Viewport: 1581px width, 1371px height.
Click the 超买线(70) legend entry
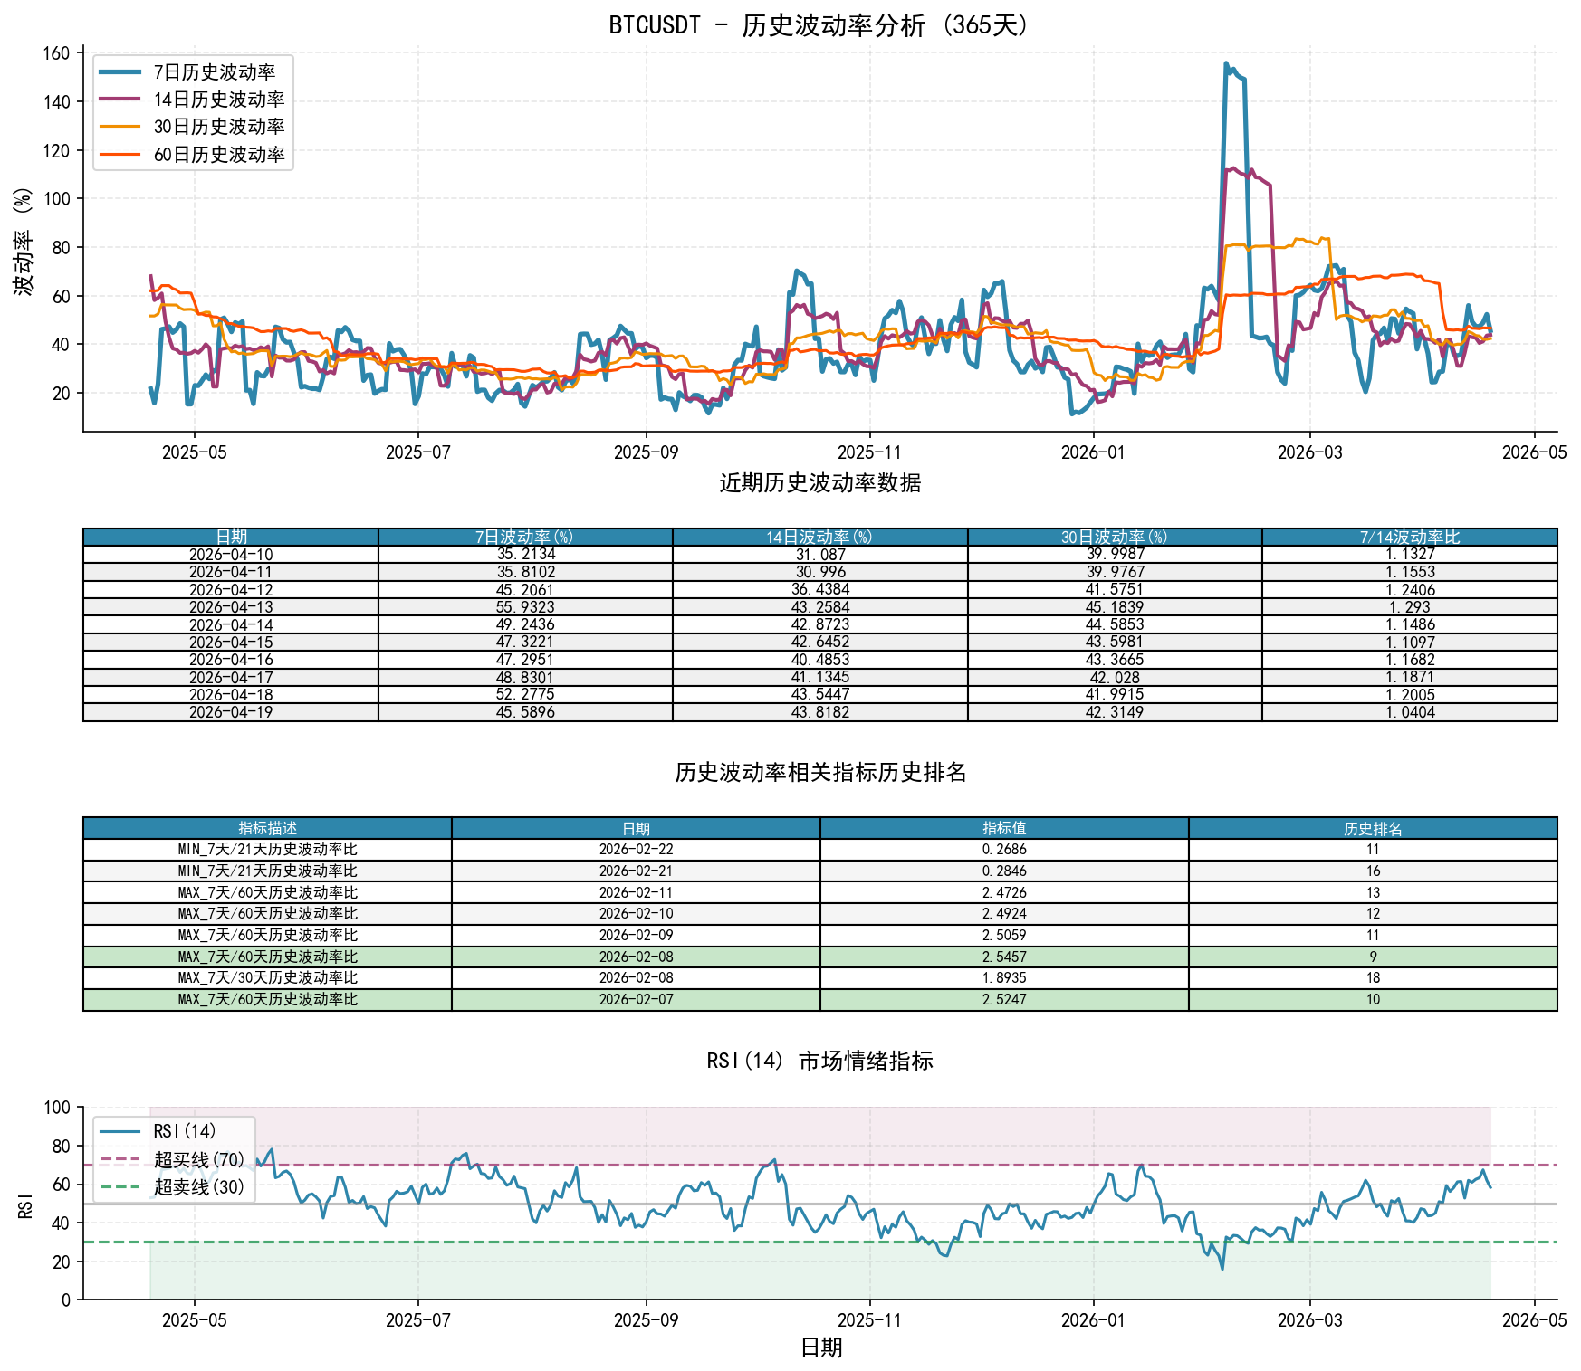click(x=172, y=1159)
